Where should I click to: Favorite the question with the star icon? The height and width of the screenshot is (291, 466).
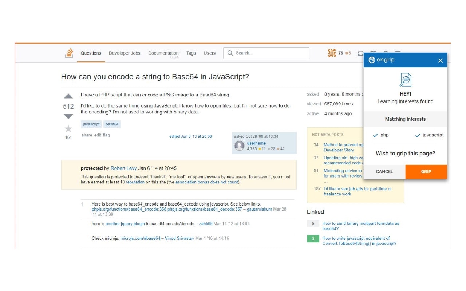coord(68,128)
